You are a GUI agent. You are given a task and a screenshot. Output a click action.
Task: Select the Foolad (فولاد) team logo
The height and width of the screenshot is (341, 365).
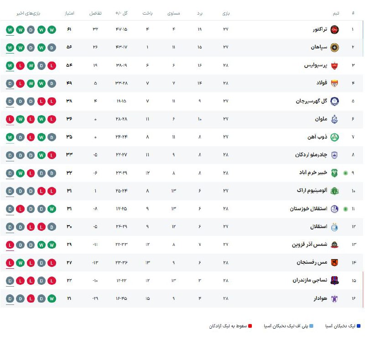(x=334, y=83)
